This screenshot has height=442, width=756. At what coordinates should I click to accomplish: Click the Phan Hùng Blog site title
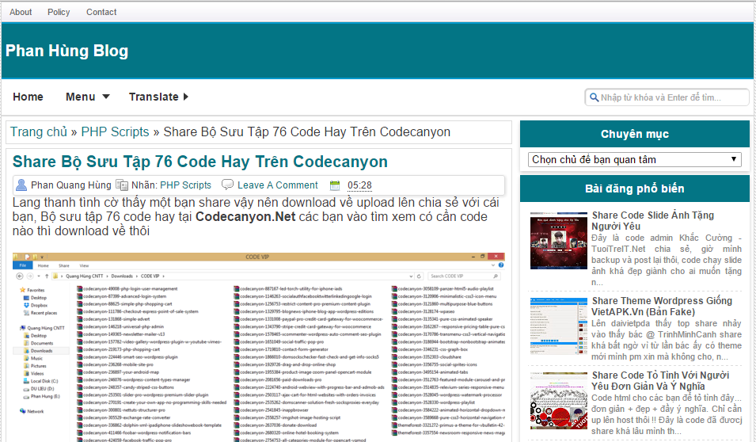[66, 51]
